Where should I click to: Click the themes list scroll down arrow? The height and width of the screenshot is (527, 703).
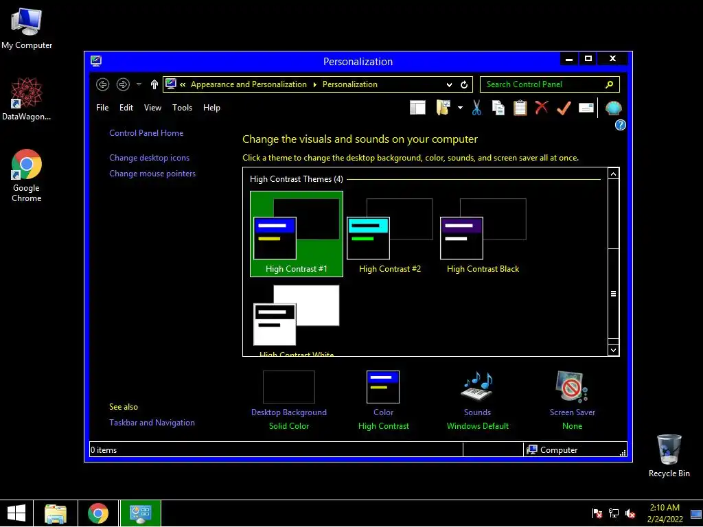[x=613, y=350]
